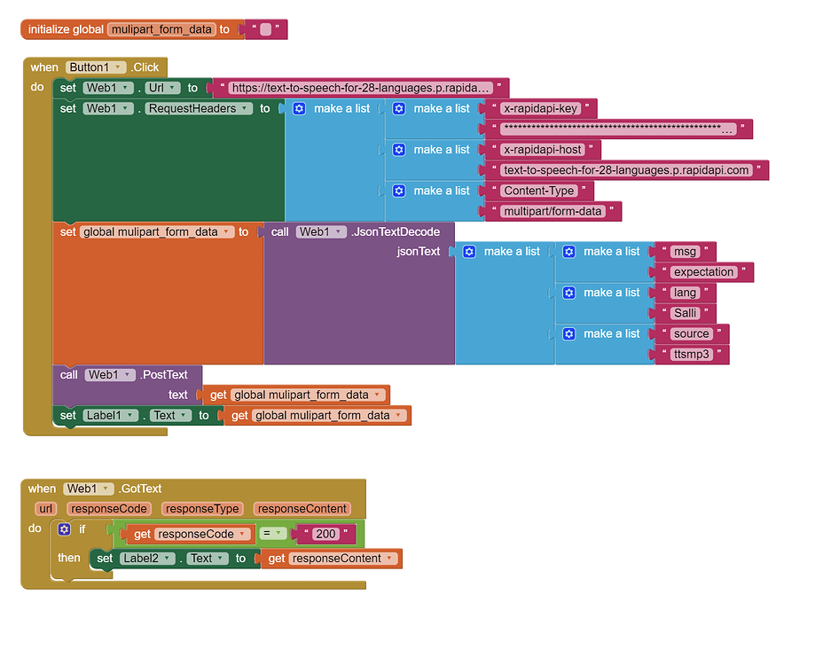Screen dimensions: 815x665
Task: Click the gear on the jsonText outer make a list
Action: click(468, 251)
